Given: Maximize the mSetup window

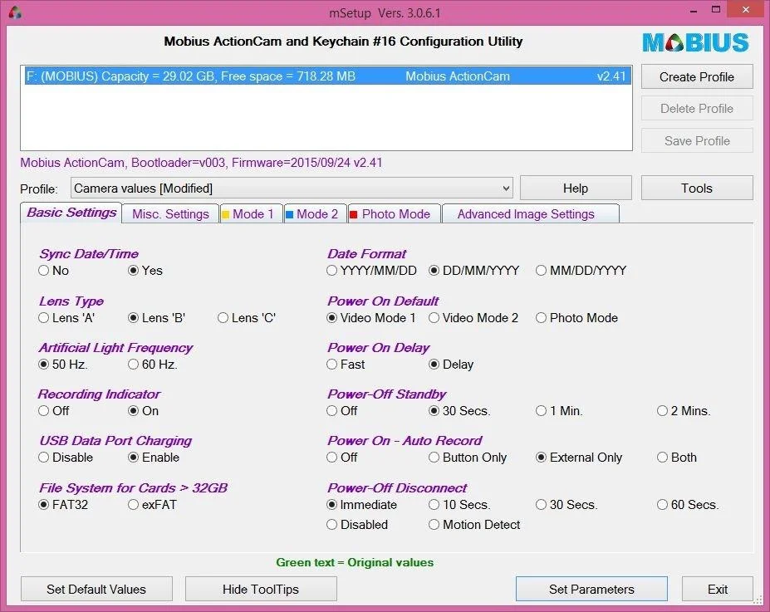Looking at the screenshot, I should tap(716, 10).
